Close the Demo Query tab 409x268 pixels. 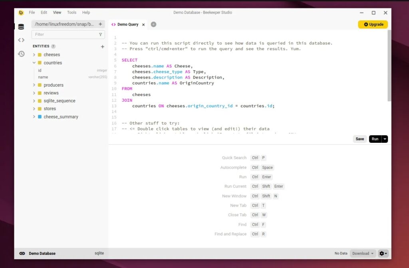pyautogui.click(x=143, y=25)
